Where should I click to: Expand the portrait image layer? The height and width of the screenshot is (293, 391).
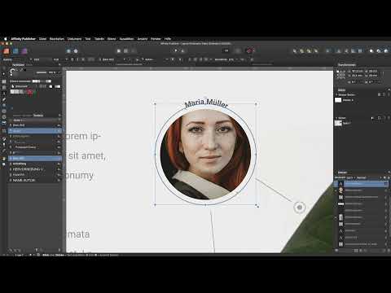click(x=336, y=190)
